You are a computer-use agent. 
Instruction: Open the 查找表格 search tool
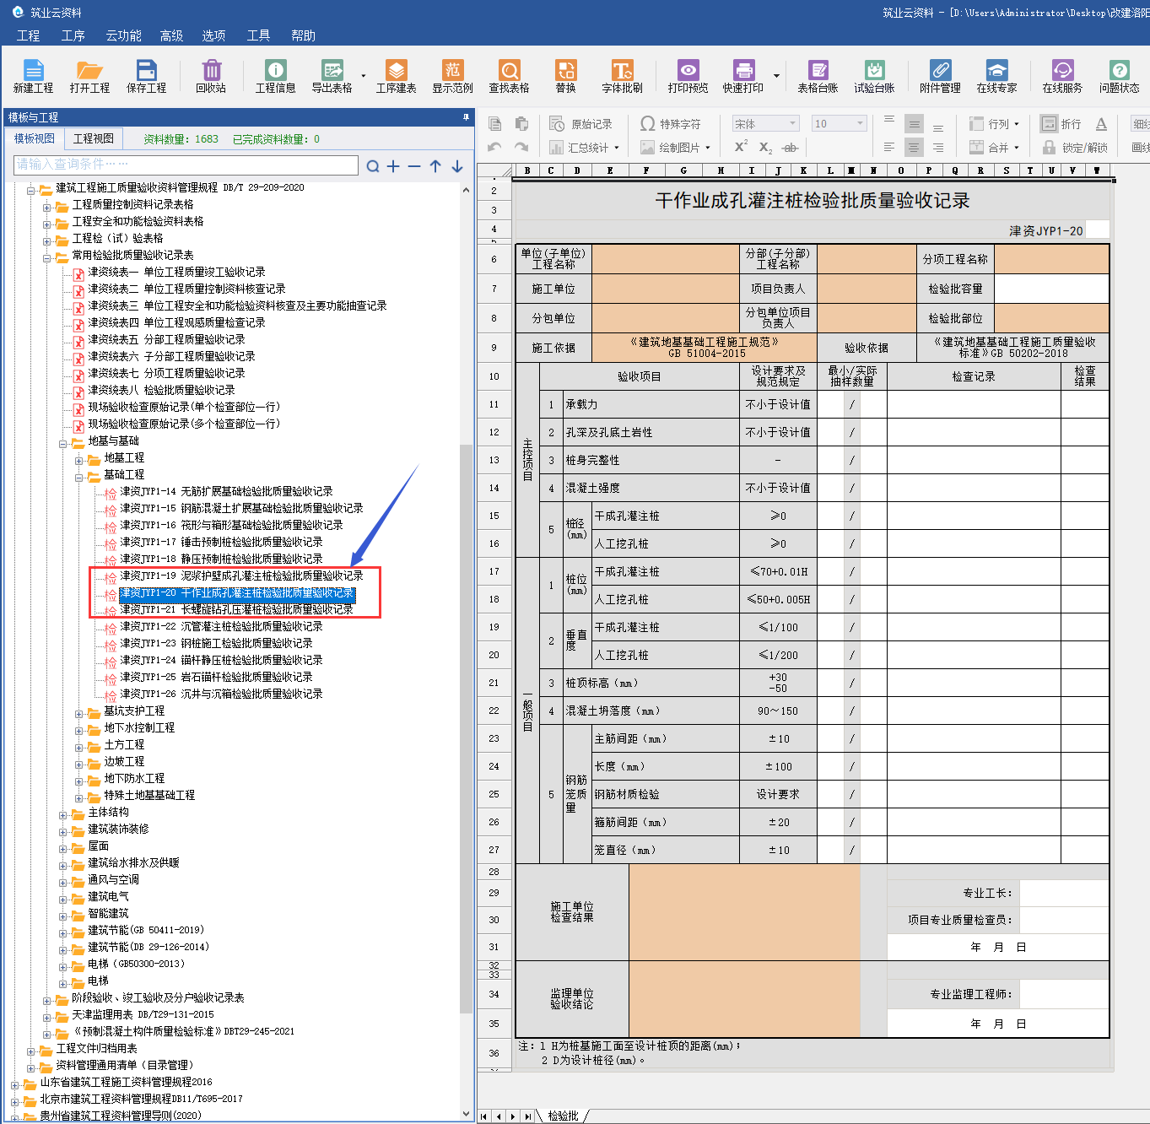510,76
